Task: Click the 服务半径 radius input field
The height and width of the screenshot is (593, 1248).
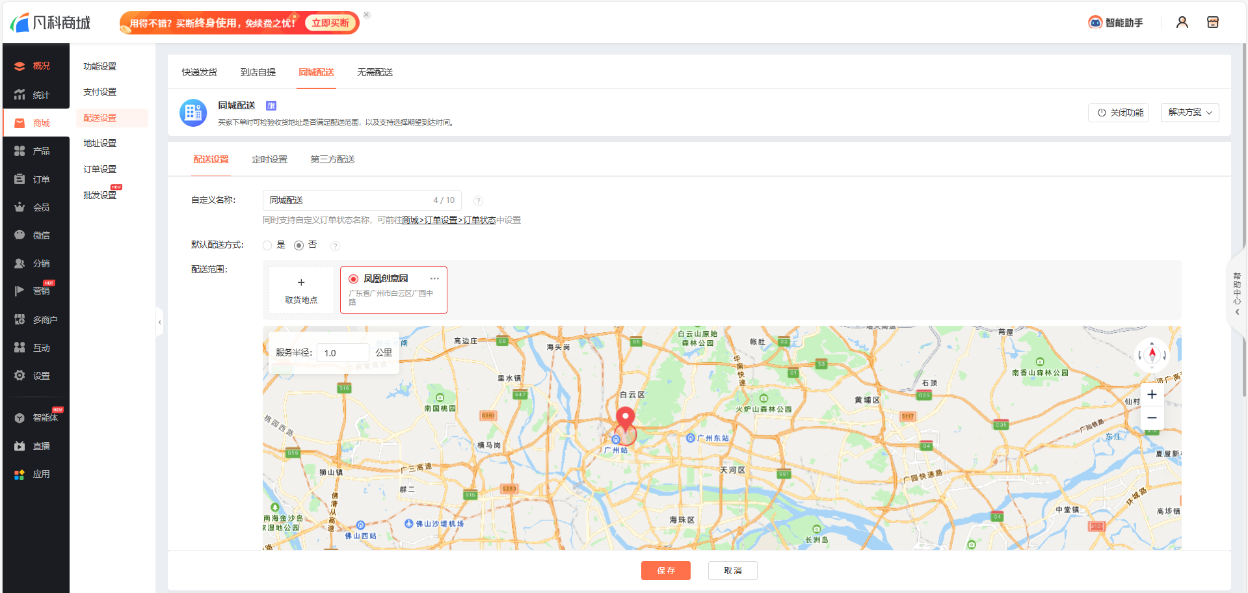Action: [343, 352]
